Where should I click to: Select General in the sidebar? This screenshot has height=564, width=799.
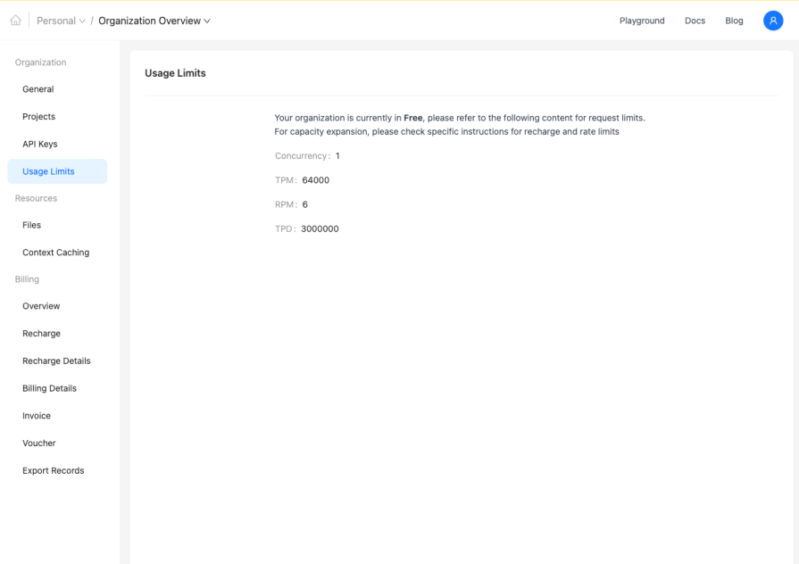[57, 89]
